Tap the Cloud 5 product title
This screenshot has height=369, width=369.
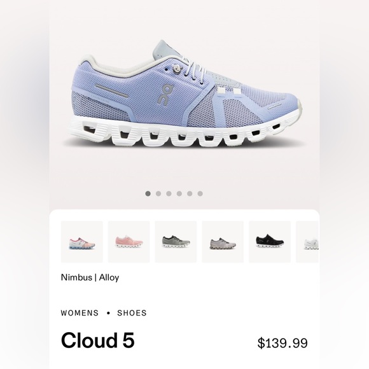98,340
